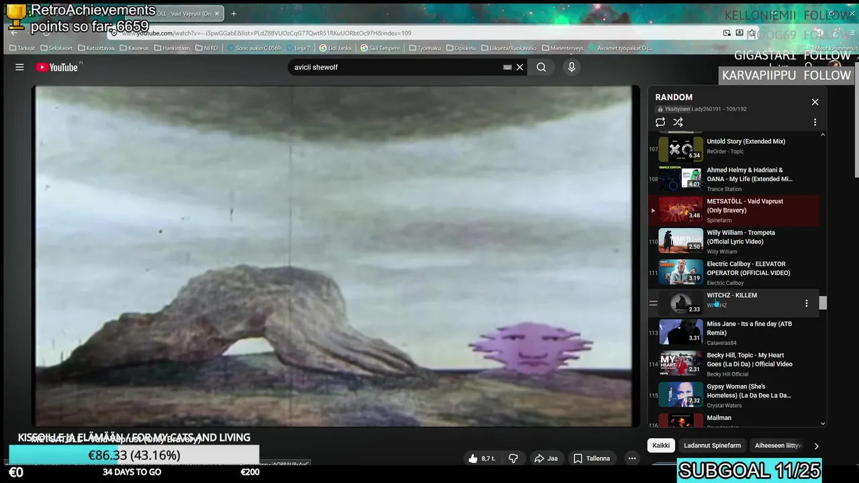Clear the search text with X icon
This screenshot has width=859, height=483.
click(519, 67)
